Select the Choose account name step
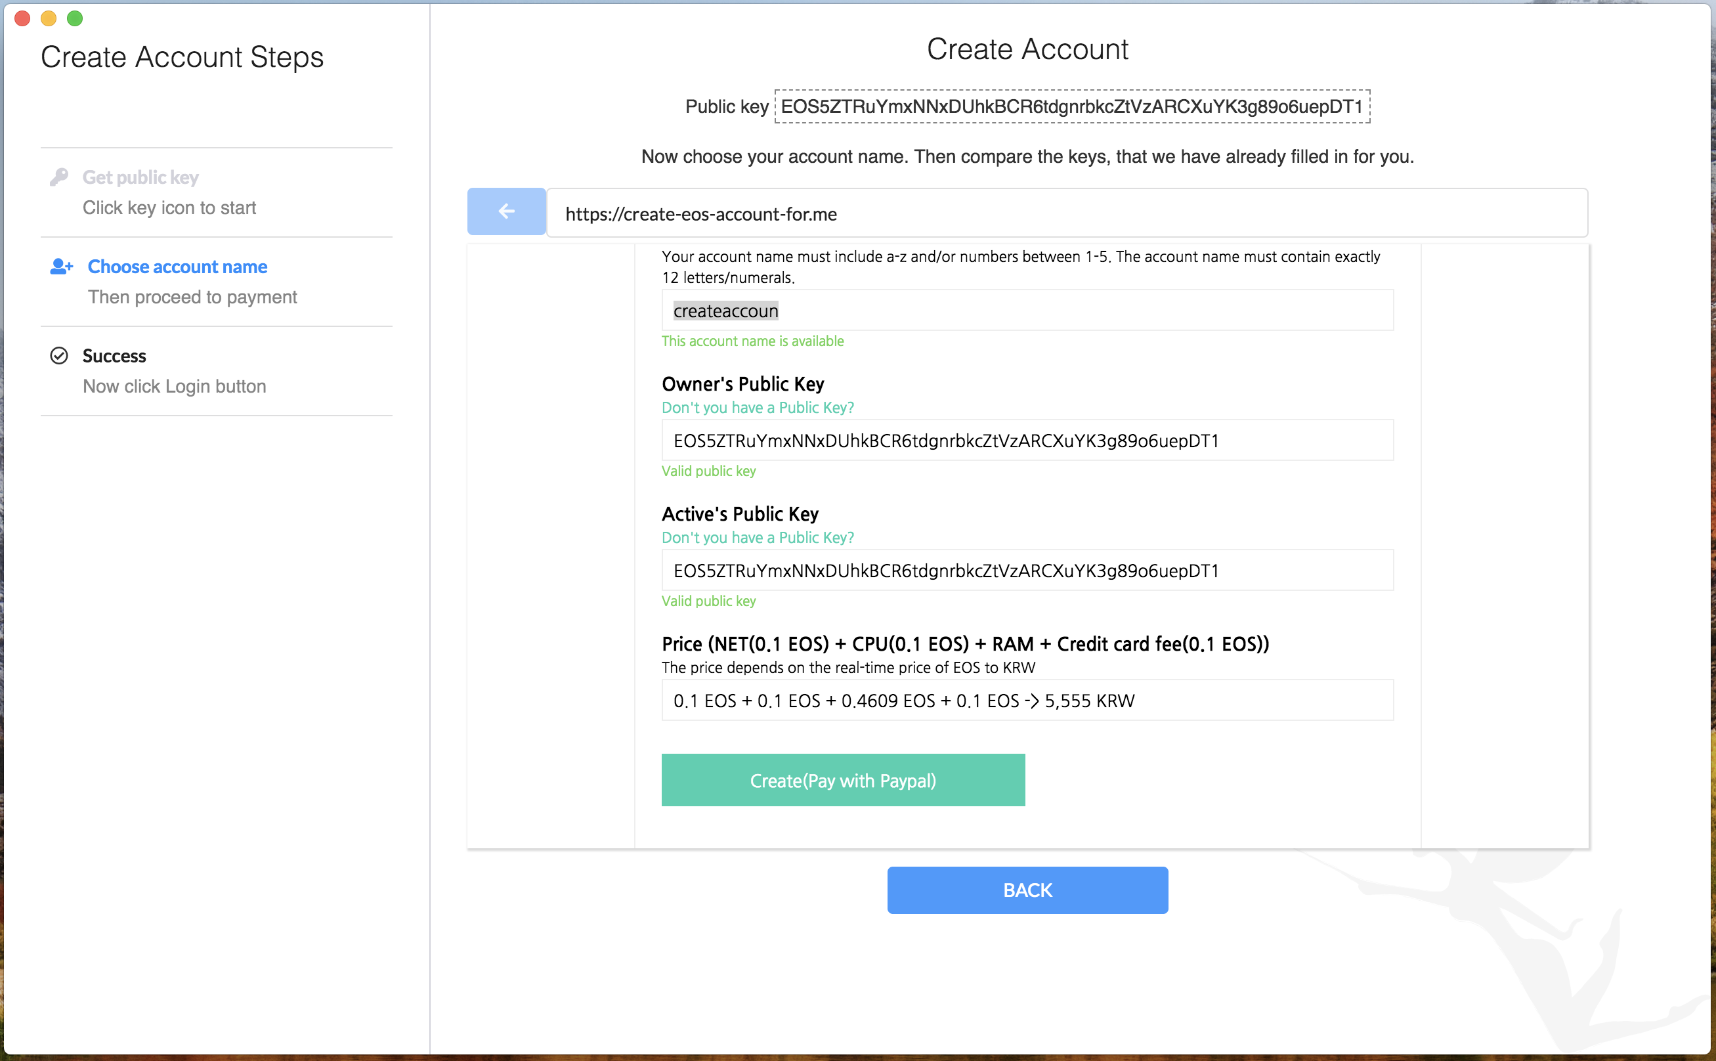The image size is (1716, 1061). 217,282
